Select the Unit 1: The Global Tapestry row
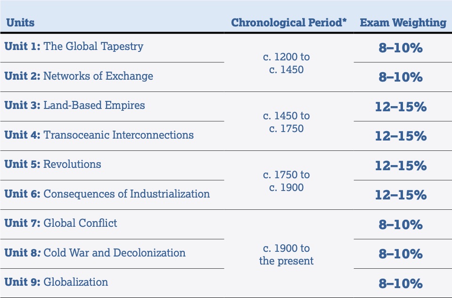452x298 pixels. (x=74, y=47)
